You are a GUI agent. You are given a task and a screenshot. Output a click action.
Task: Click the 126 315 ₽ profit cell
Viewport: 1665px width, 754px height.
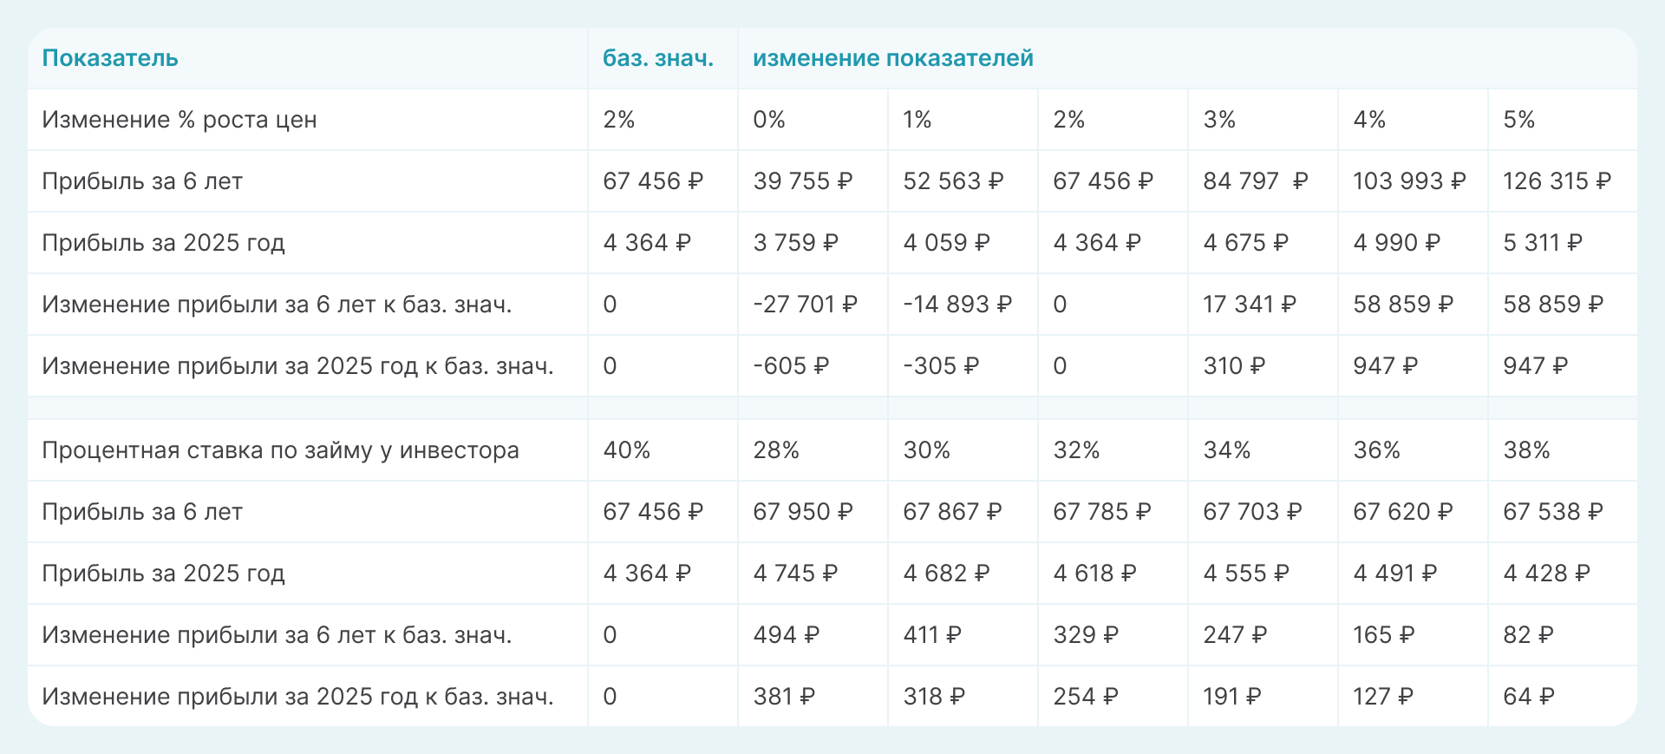[1557, 181]
